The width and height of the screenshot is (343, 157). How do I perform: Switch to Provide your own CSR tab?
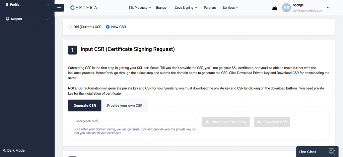[125, 106]
